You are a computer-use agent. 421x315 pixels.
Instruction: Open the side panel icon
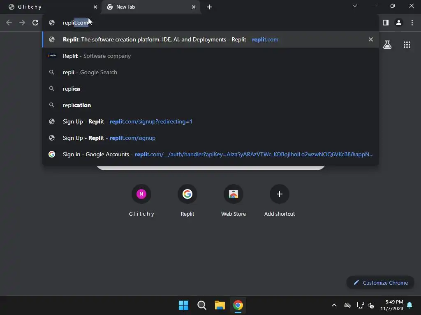(386, 23)
